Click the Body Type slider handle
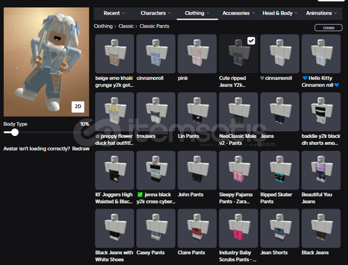 point(15,132)
